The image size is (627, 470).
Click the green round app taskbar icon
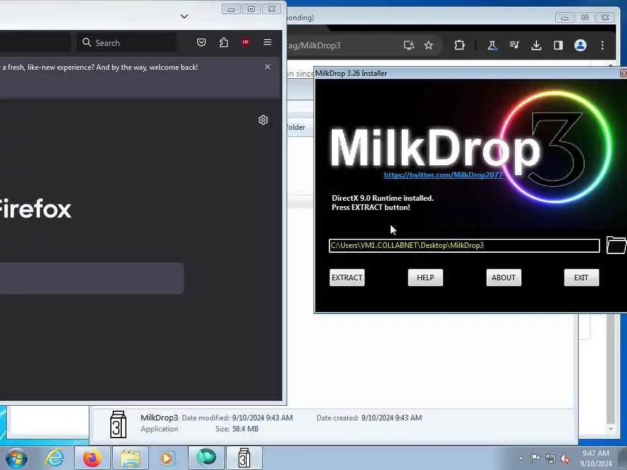(x=206, y=458)
